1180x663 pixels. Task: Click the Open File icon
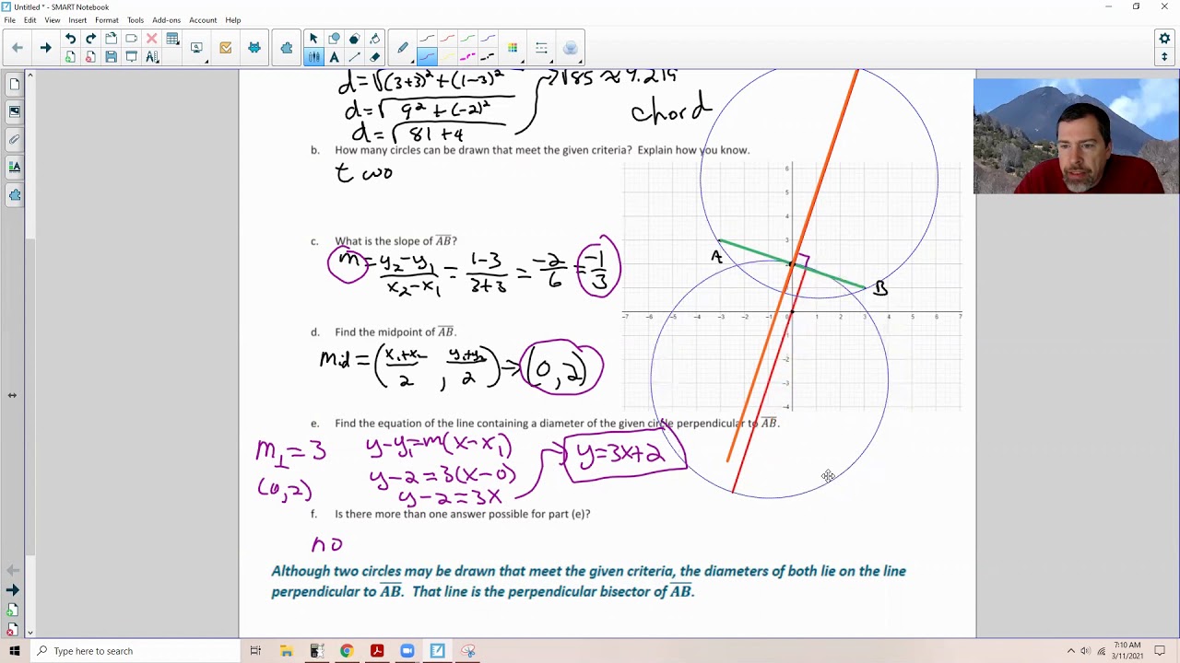111,39
